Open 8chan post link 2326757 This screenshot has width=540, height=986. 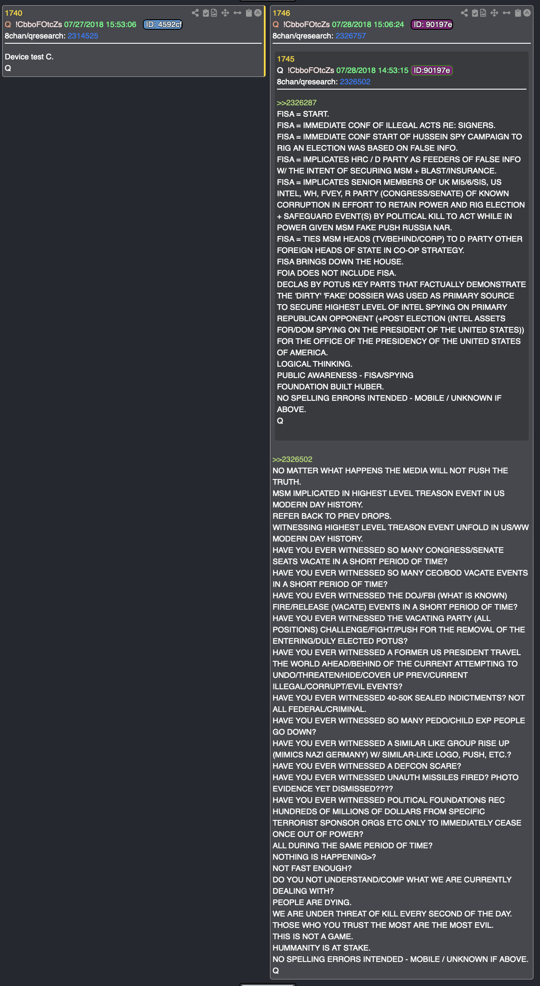coord(351,36)
